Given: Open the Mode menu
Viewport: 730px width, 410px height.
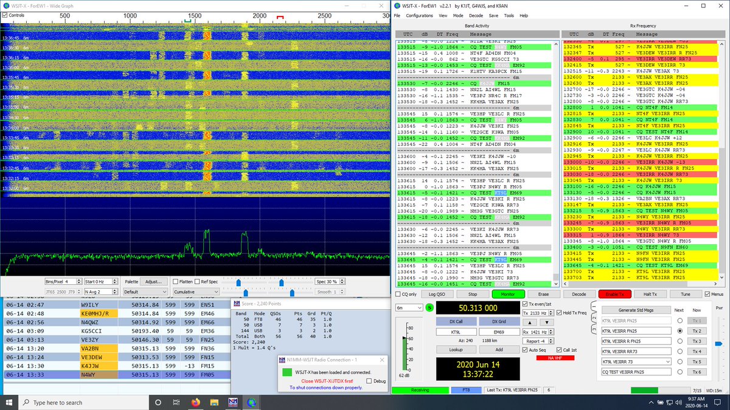Looking at the screenshot, I should click(458, 15).
